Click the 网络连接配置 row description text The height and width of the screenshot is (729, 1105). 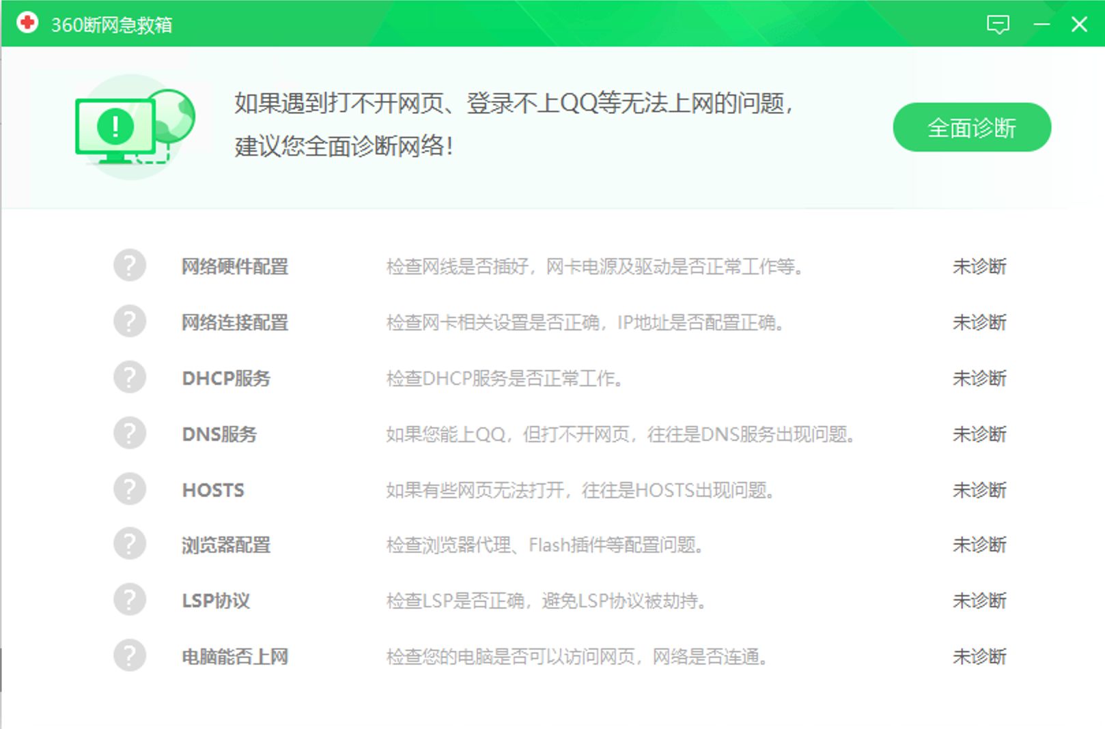[x=586, y=323]
